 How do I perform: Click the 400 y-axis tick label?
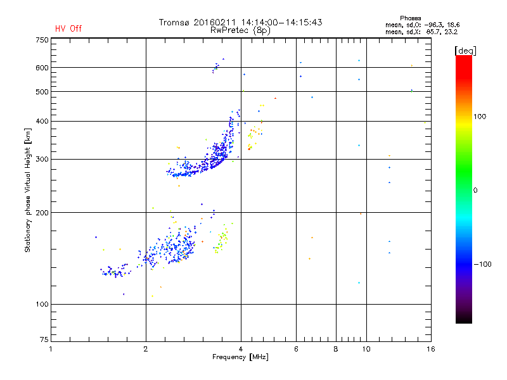click(42, 122)
